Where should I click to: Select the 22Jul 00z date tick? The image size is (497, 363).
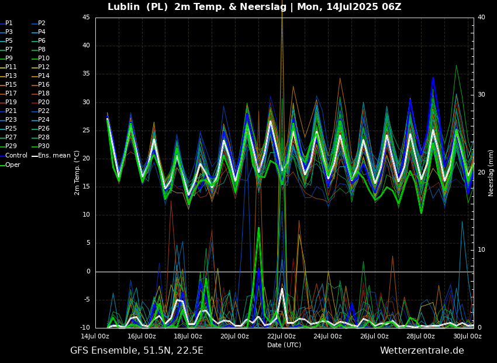point(281,337)
